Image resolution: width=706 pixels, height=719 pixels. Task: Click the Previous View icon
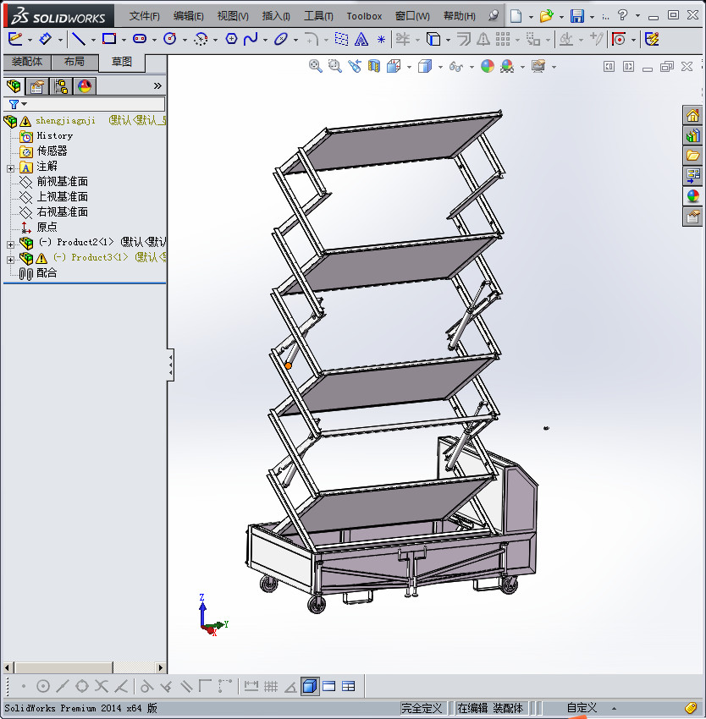[x=355, y=67]
